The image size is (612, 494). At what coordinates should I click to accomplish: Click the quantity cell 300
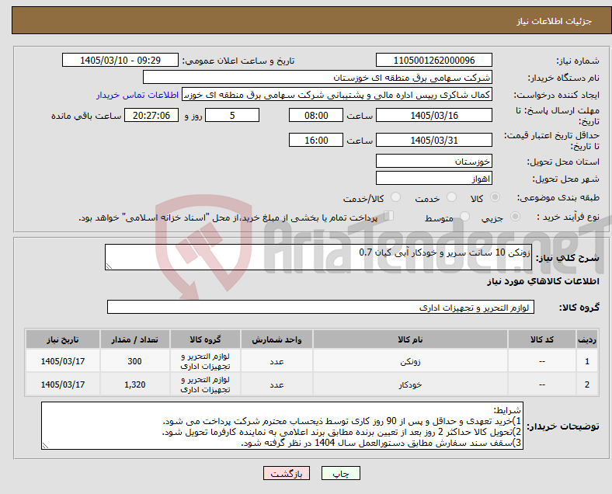tap(134, 361)
